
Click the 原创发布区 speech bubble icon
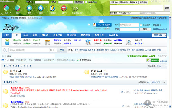pyautogui.click(x=6, y=92)
